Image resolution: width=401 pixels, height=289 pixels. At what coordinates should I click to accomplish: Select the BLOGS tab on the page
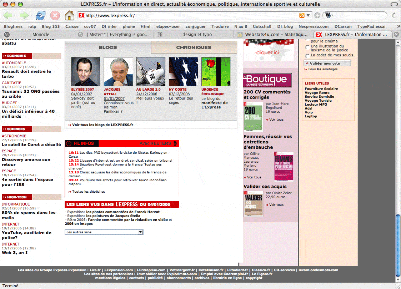click(x=108, y=47)
